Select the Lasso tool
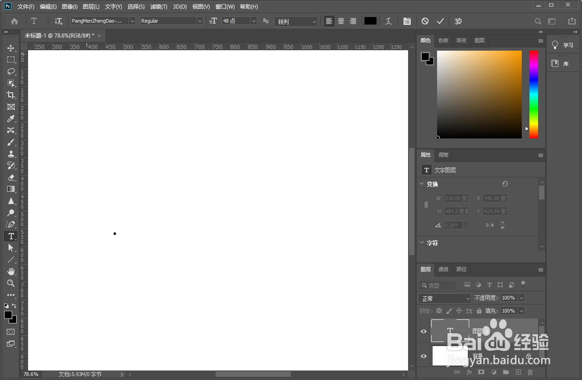 pyautogui.click(x=11, y=71)
